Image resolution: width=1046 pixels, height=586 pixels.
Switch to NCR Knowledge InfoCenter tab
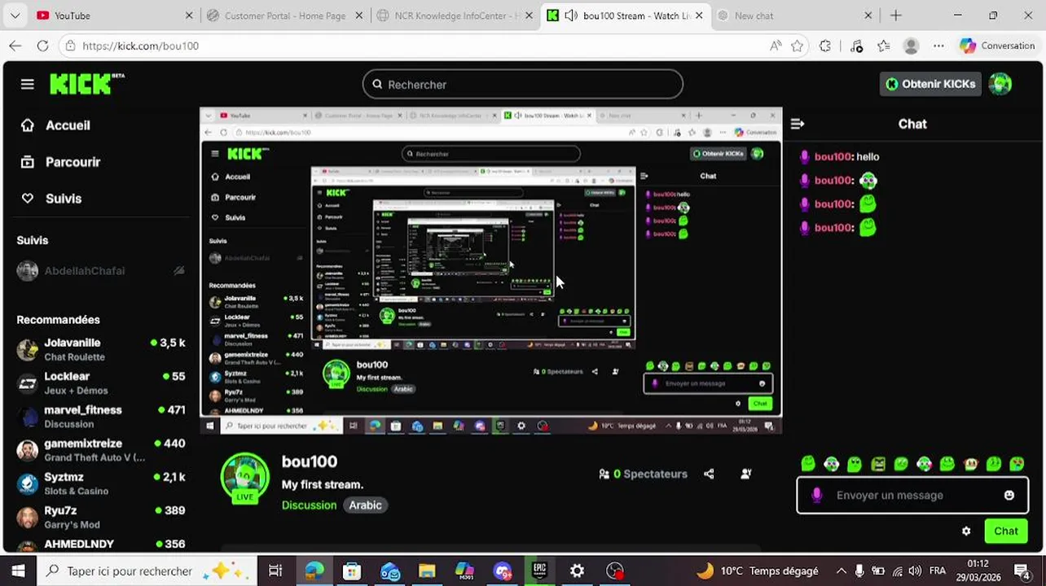coord(454,15)
